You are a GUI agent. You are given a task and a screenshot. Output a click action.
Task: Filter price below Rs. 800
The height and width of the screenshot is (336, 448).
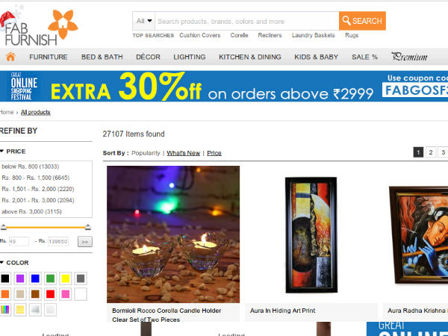(31, 167)
